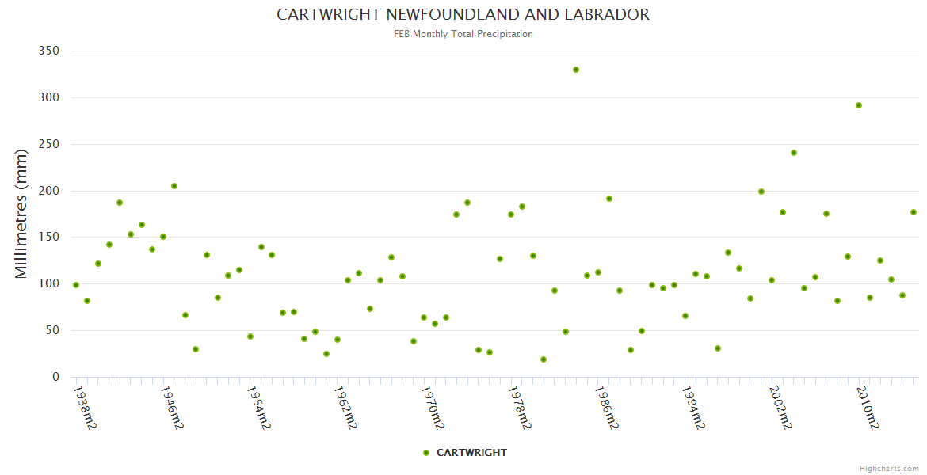Click the FEB Monthly Total Precipitation subtitle
This screenshot has height=475, width=927.
pos(463,34)
